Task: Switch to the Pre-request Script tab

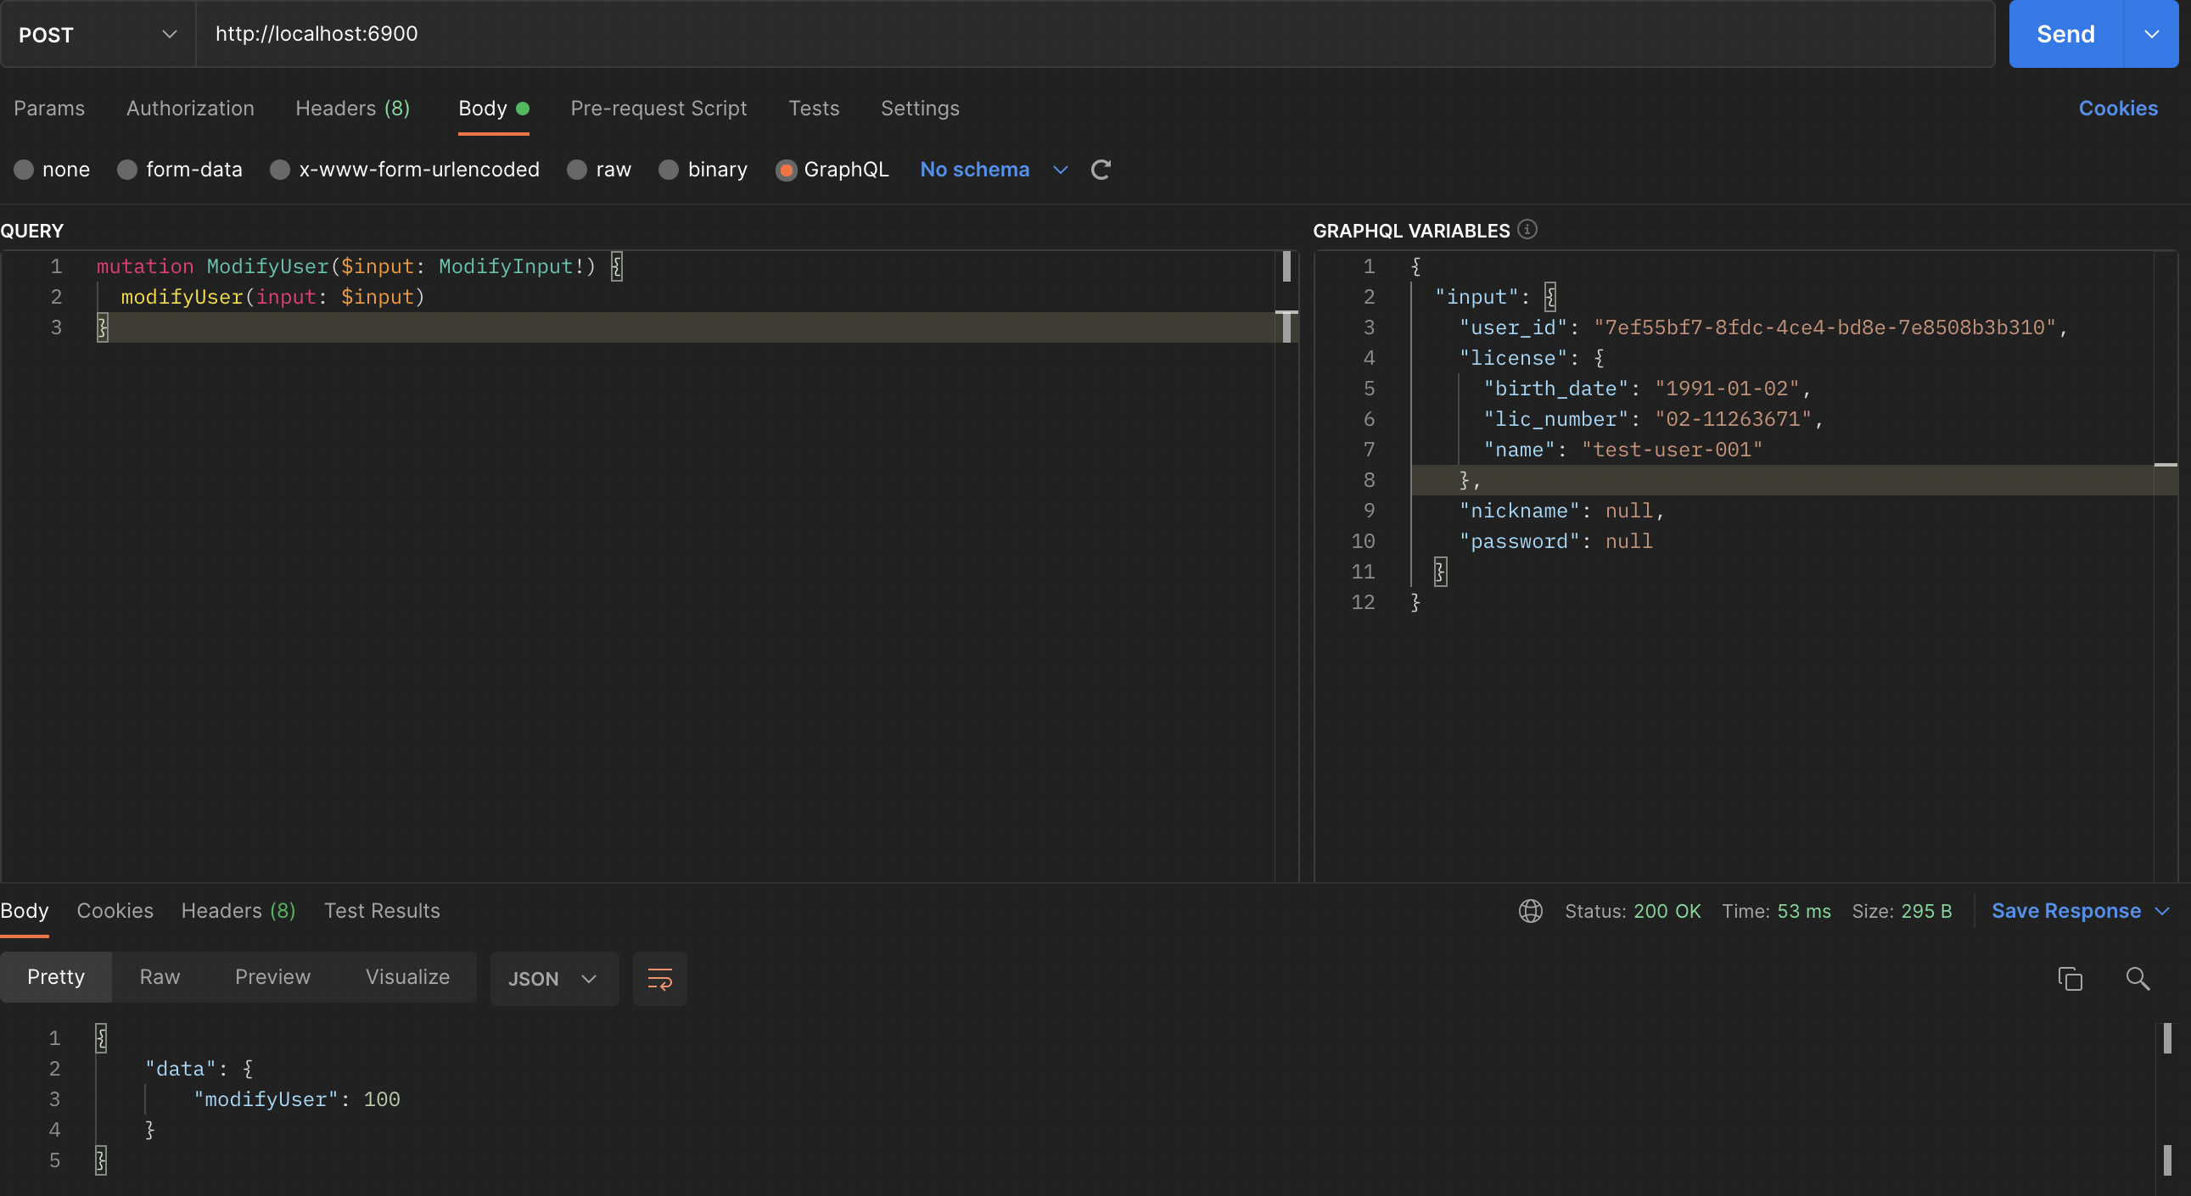Action: point(658,109)
